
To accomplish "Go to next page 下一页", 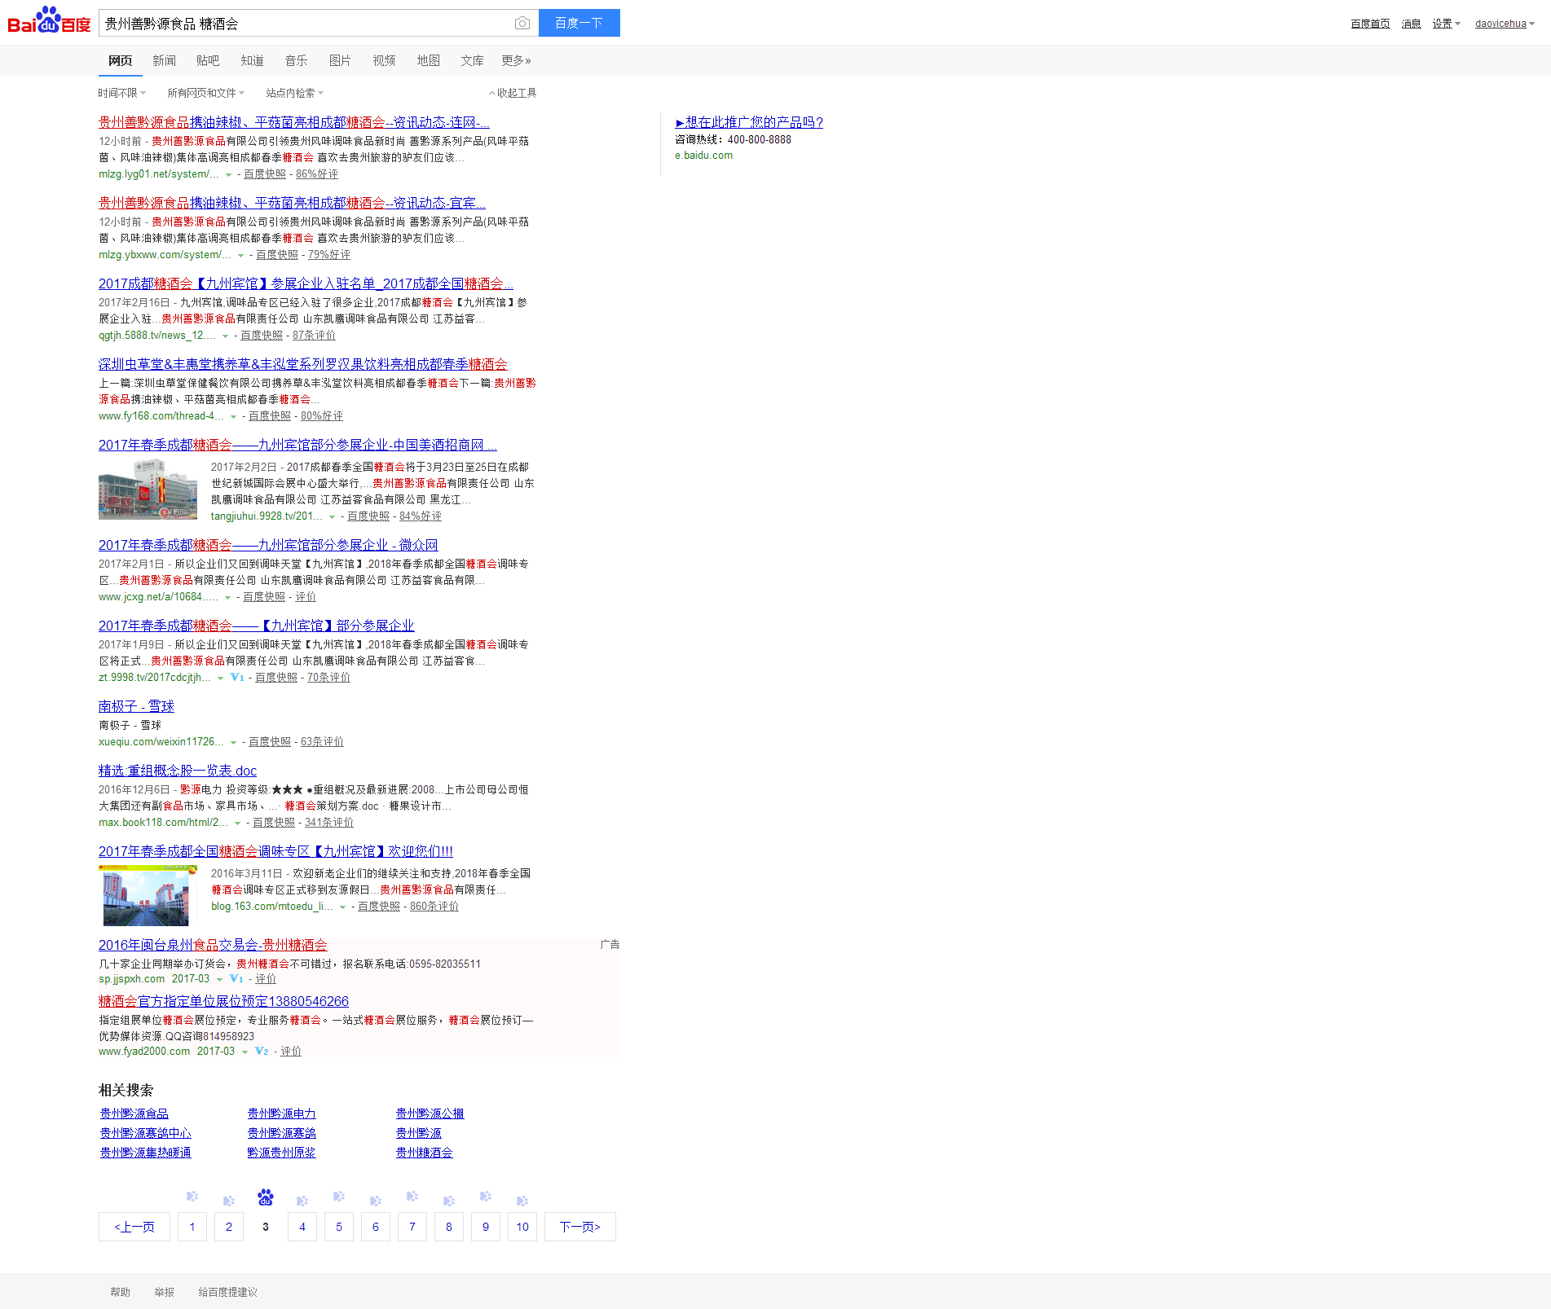I will [x=580, y=1227].
